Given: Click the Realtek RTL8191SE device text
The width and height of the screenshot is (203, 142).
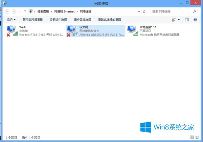Looking at the screenshot, I should click(x=41, y=35).
